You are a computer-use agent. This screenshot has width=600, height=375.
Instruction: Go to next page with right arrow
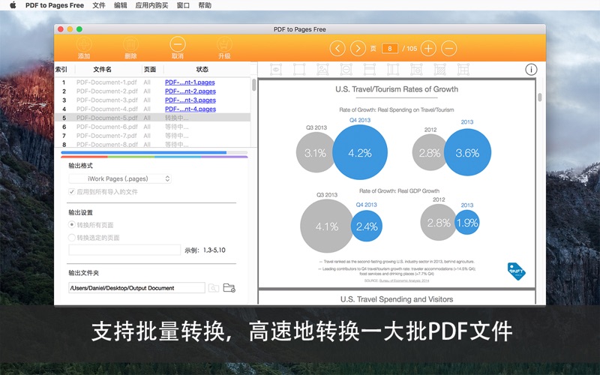(358, 49)
